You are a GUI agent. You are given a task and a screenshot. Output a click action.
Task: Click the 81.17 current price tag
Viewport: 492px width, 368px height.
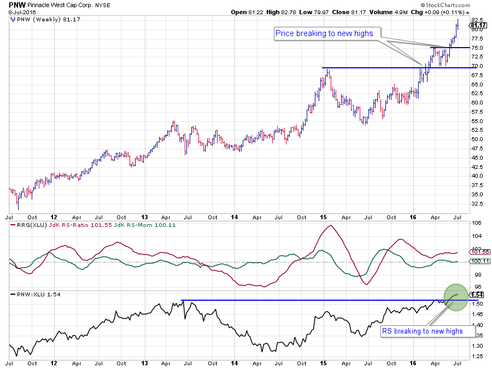pyautogui.click(x=478, y=25)
